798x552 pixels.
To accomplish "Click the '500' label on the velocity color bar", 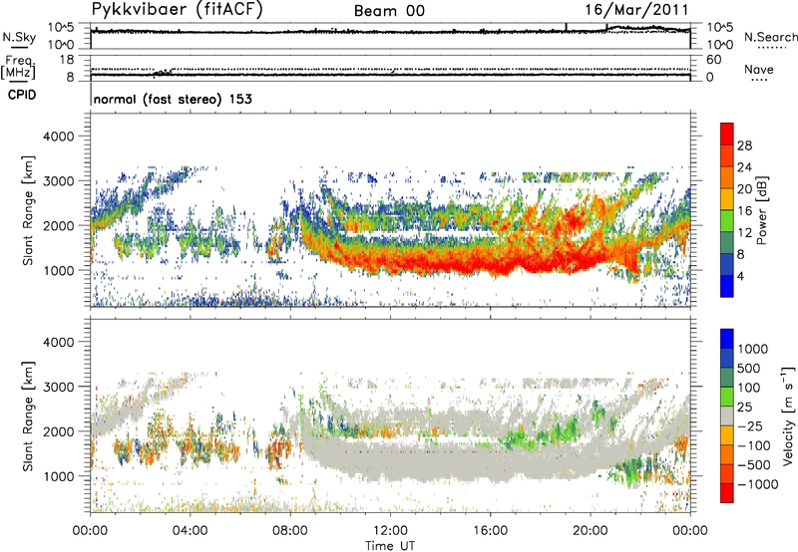I will [x=751, y=369].
